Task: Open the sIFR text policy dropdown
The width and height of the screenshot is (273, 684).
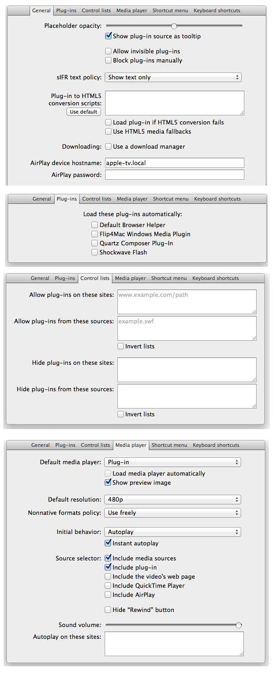Action: click(173, 78)
